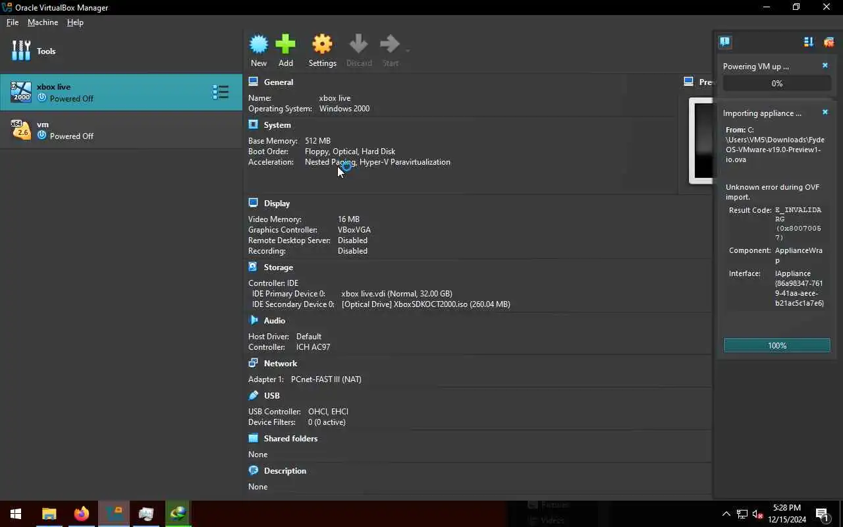
Task: Open the Help menu
Action: (x=75, y=22)
